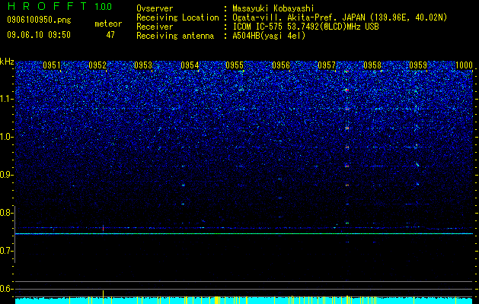479x304 pixels.
Task: Select the observer name Masayuki Kobayashi
Action: (273, 8)
